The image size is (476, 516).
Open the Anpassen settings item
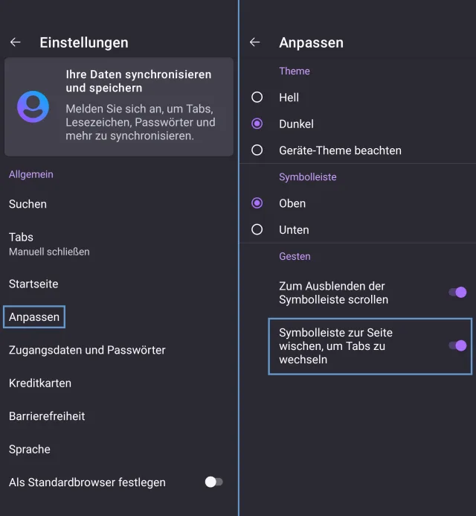pos(34,317)
